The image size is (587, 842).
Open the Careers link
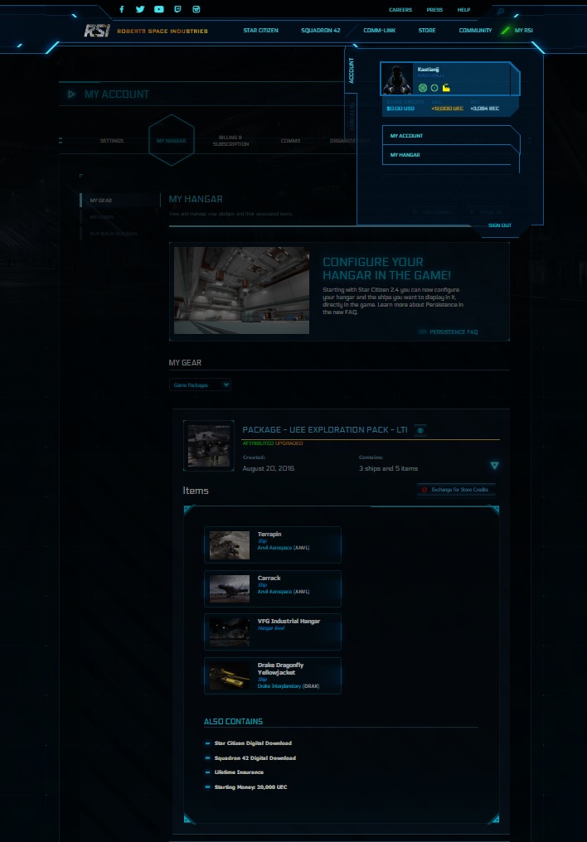coord(400,10)
